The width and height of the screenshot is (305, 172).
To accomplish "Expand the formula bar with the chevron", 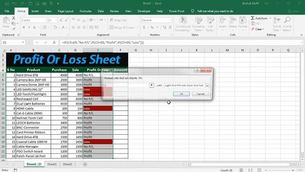I will (302, 43).
